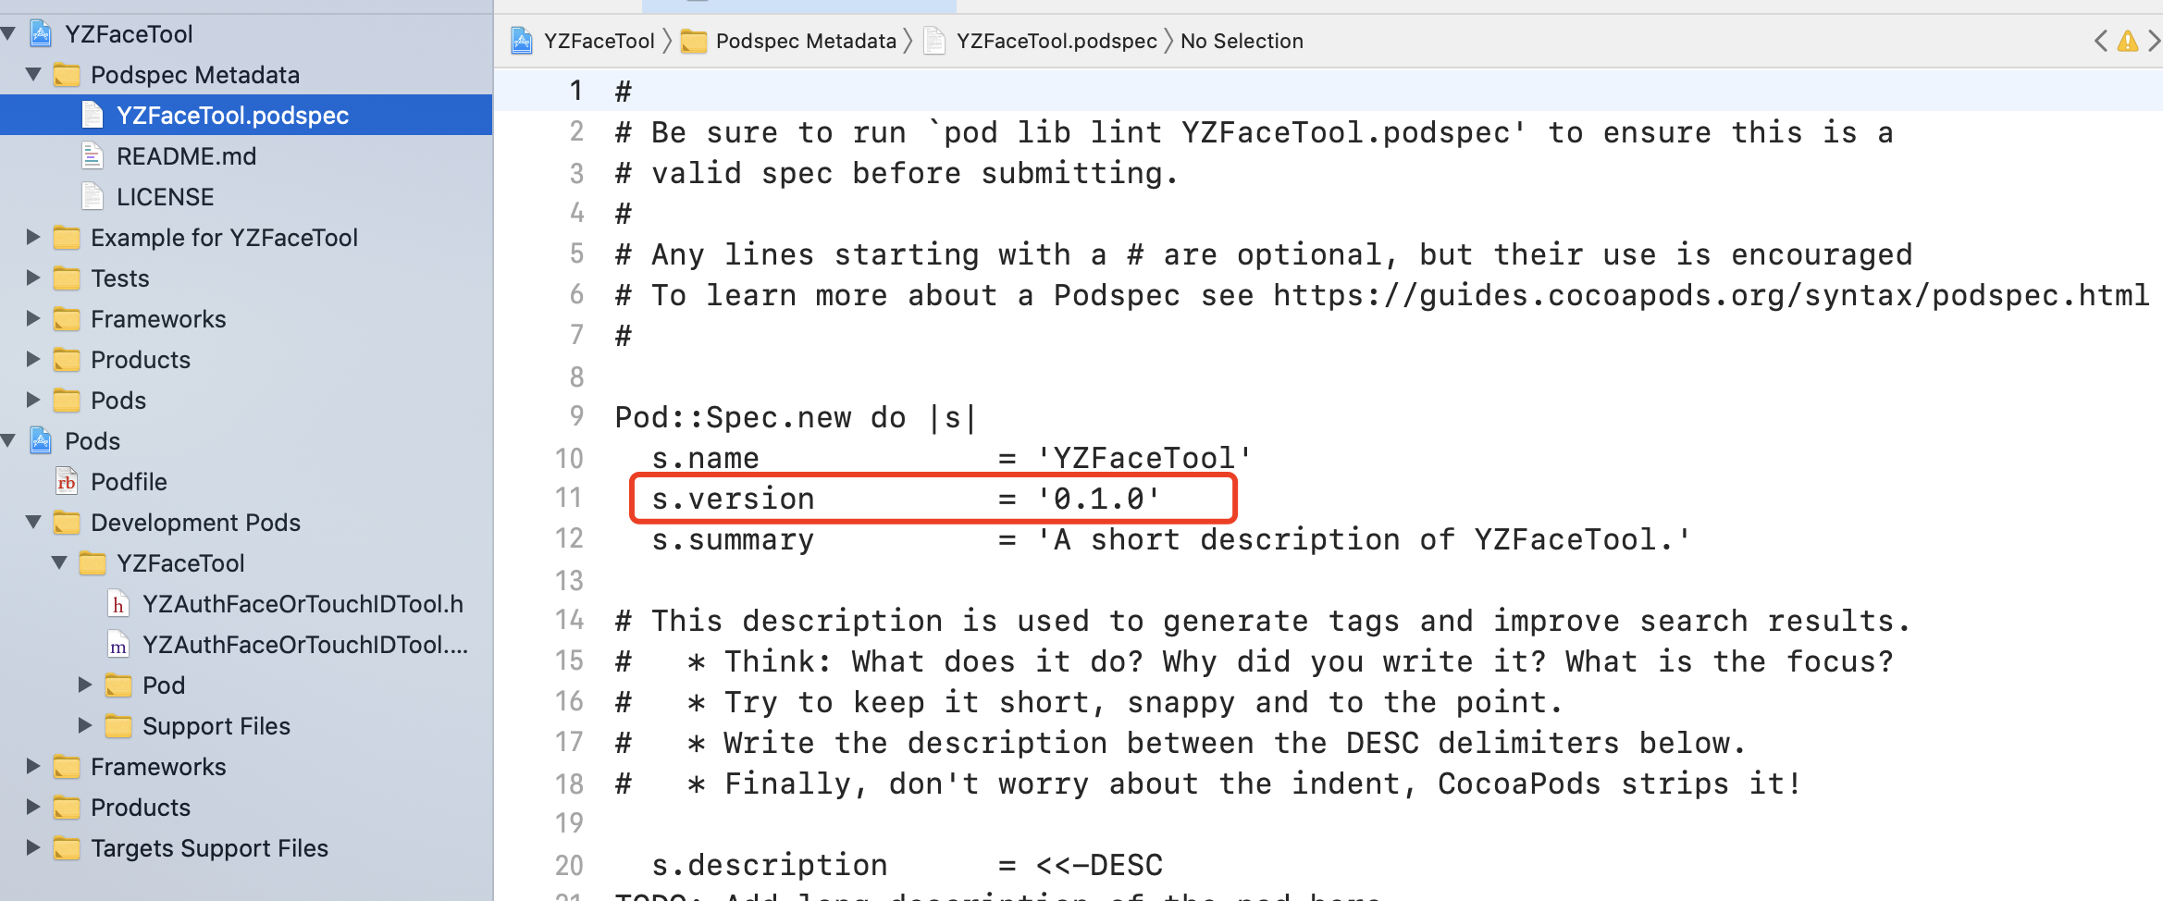
Task: Click the YZFaceTool project icon in navigator
Action: coord(41,34)
